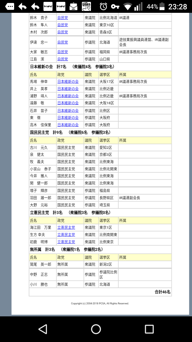Open 自民党 link in 江島 潔 row
Screen dimensions: 192x342
pyautogui.click(x=63, y=59)
